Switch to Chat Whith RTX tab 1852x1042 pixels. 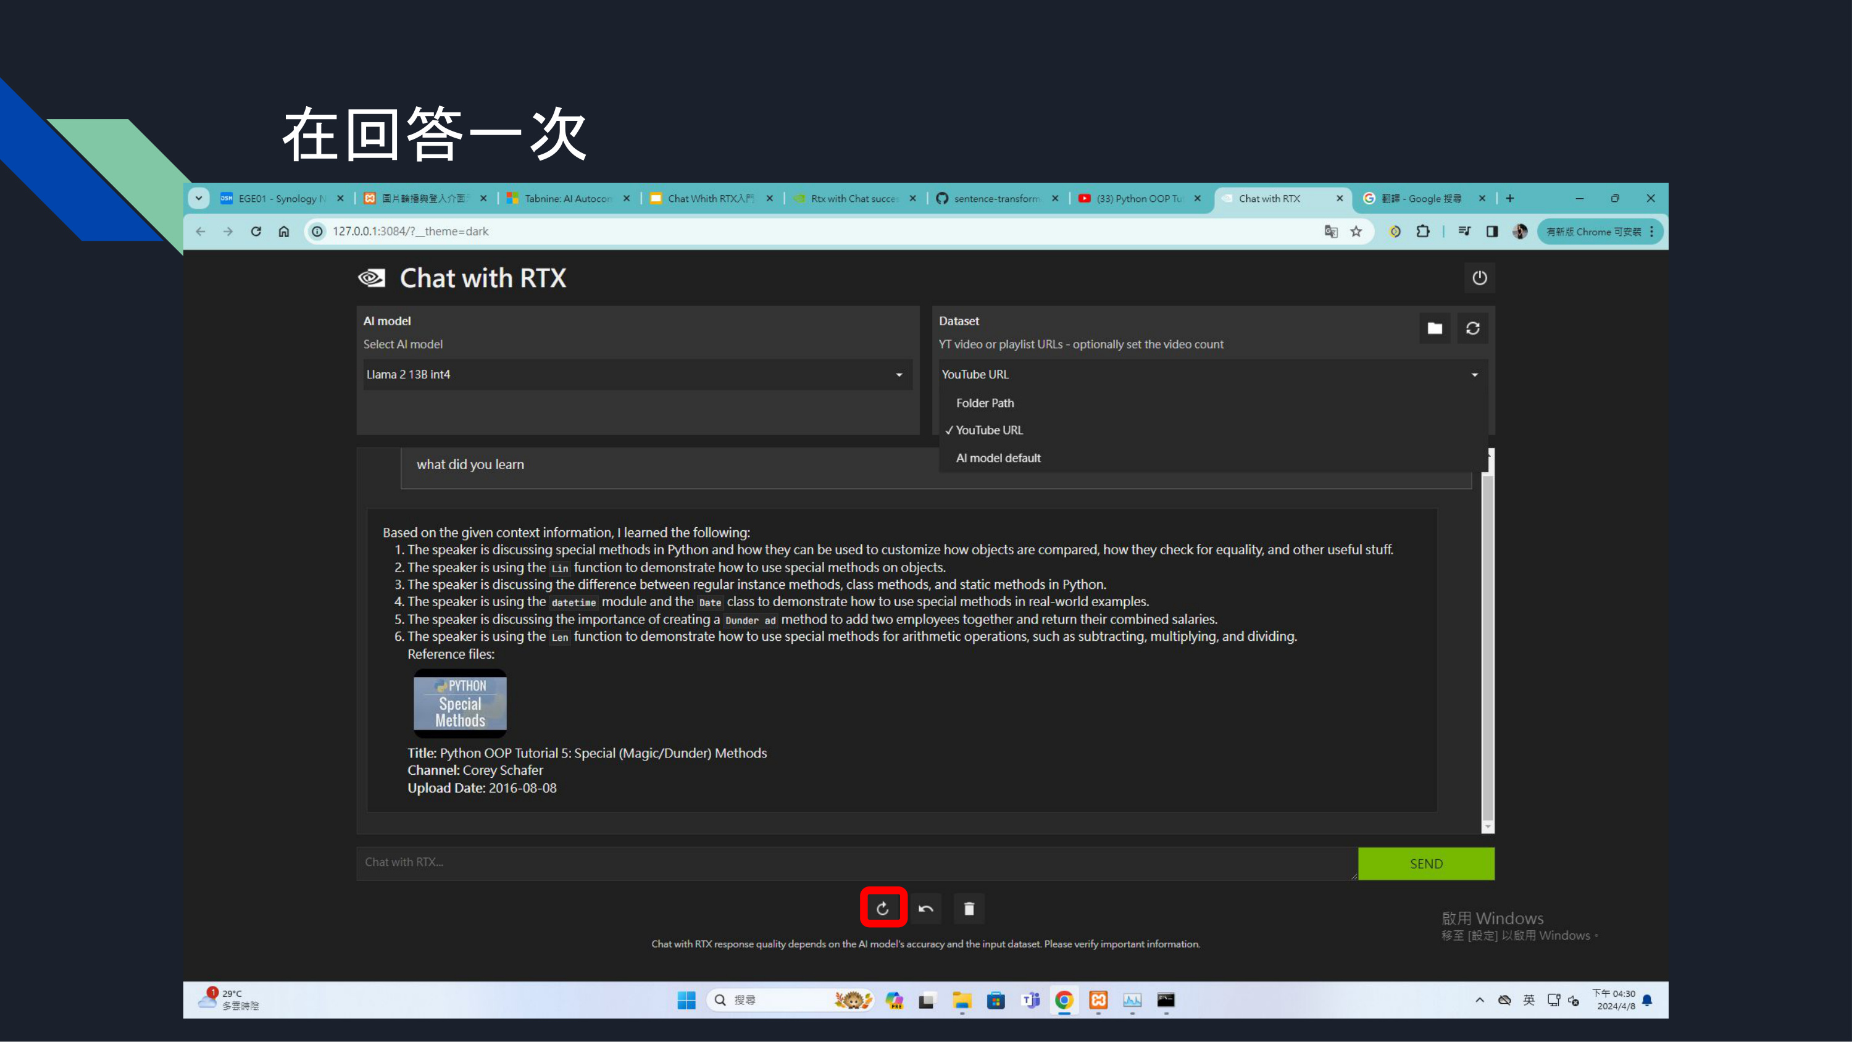point(711,198)
